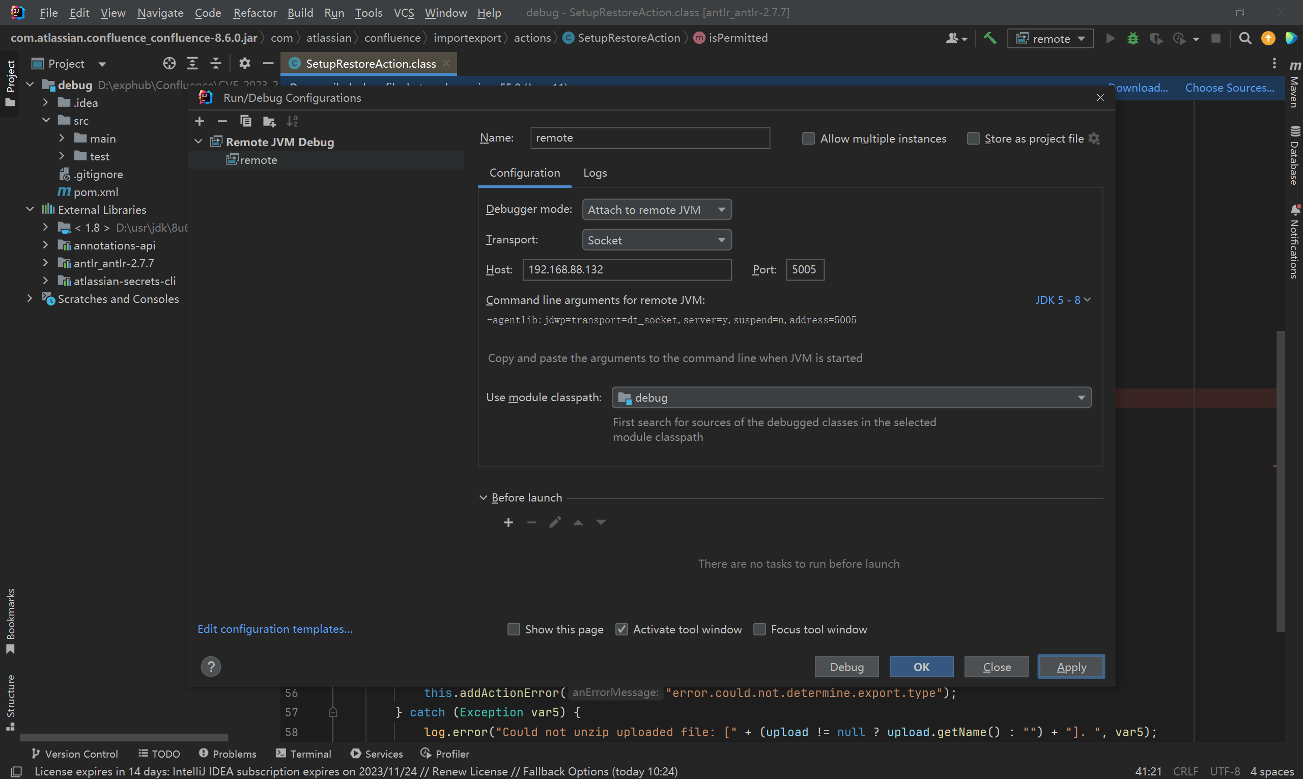1303x779 pixels.
Task: Expand Scratches and Consoles node
Action: coord(30,299)
